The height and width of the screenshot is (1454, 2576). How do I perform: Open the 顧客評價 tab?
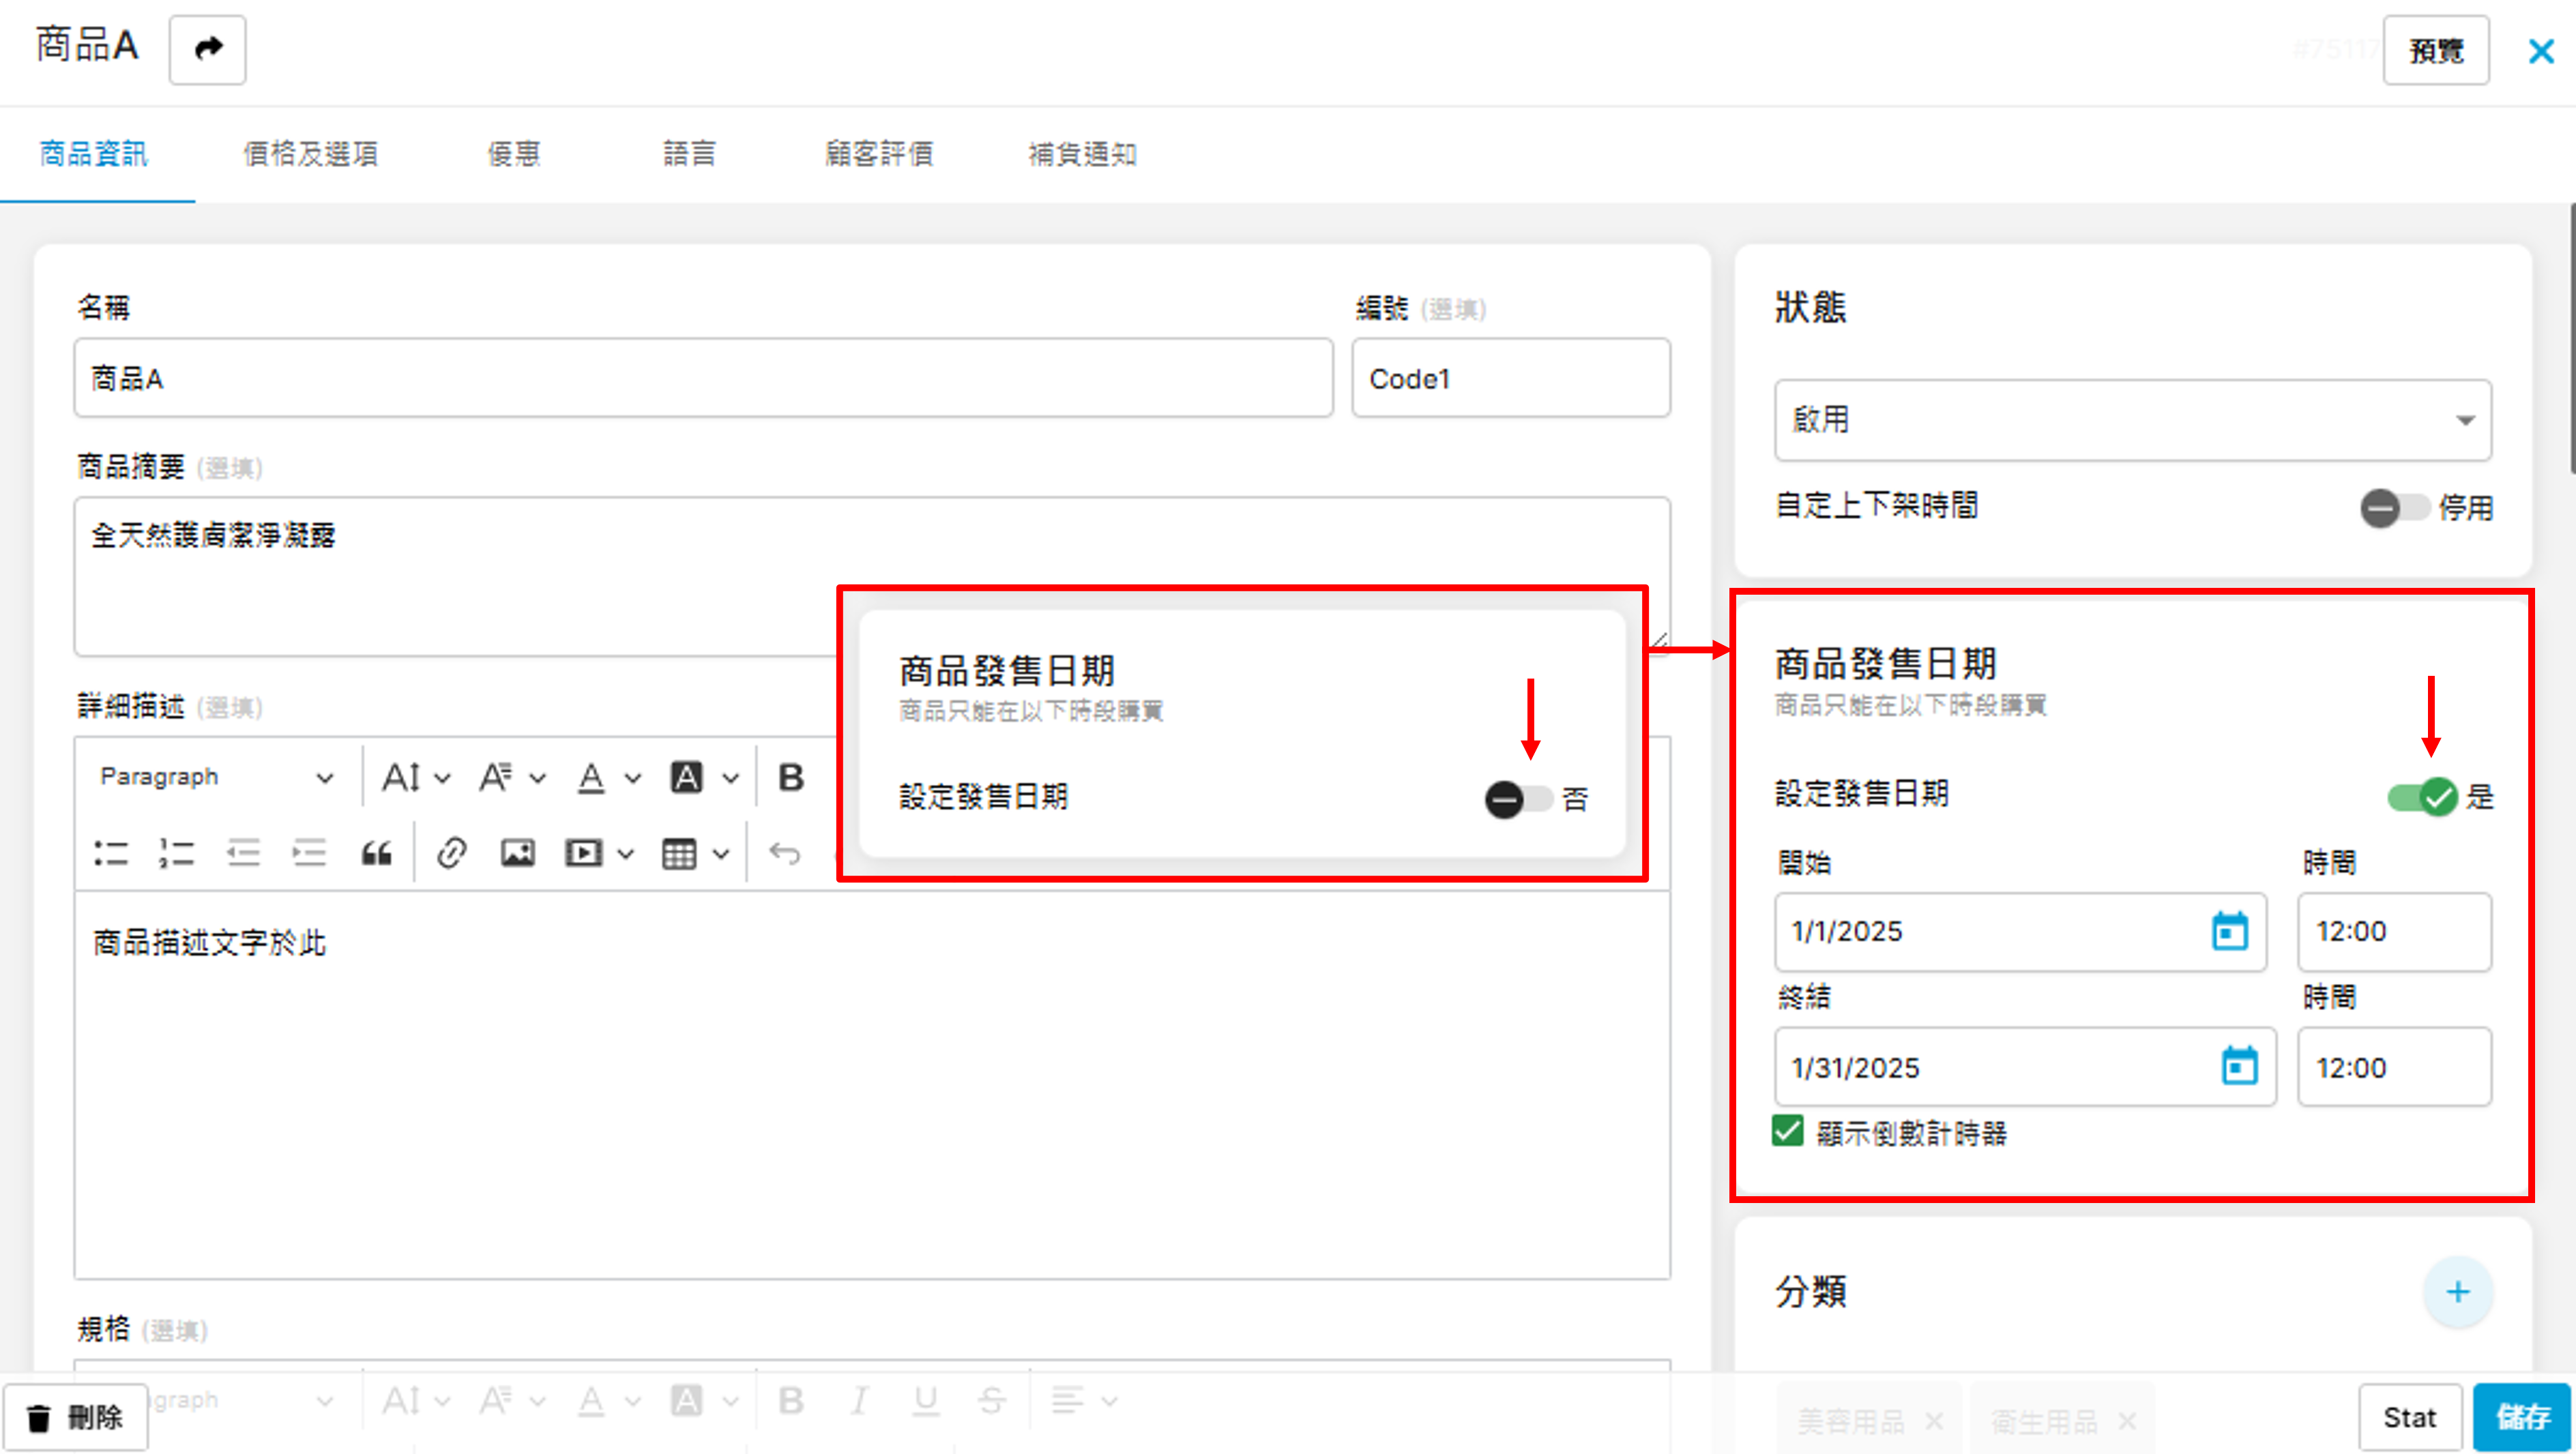click(879, 154)
